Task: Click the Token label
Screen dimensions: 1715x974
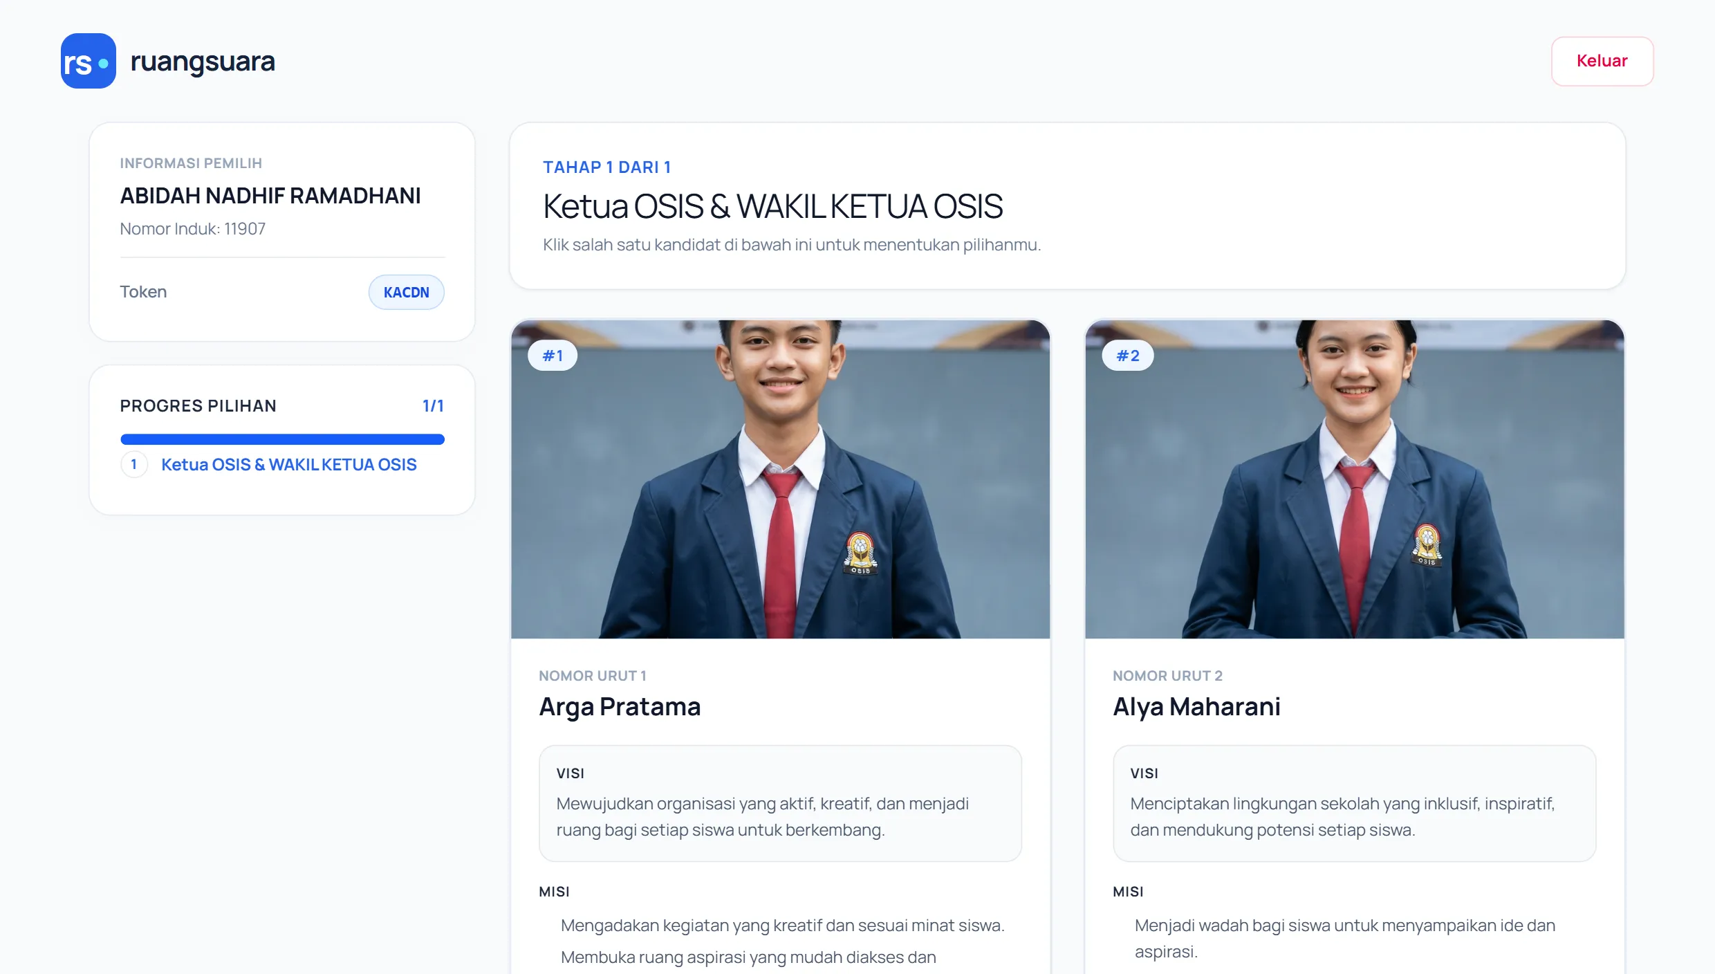Action: [143, 291]
